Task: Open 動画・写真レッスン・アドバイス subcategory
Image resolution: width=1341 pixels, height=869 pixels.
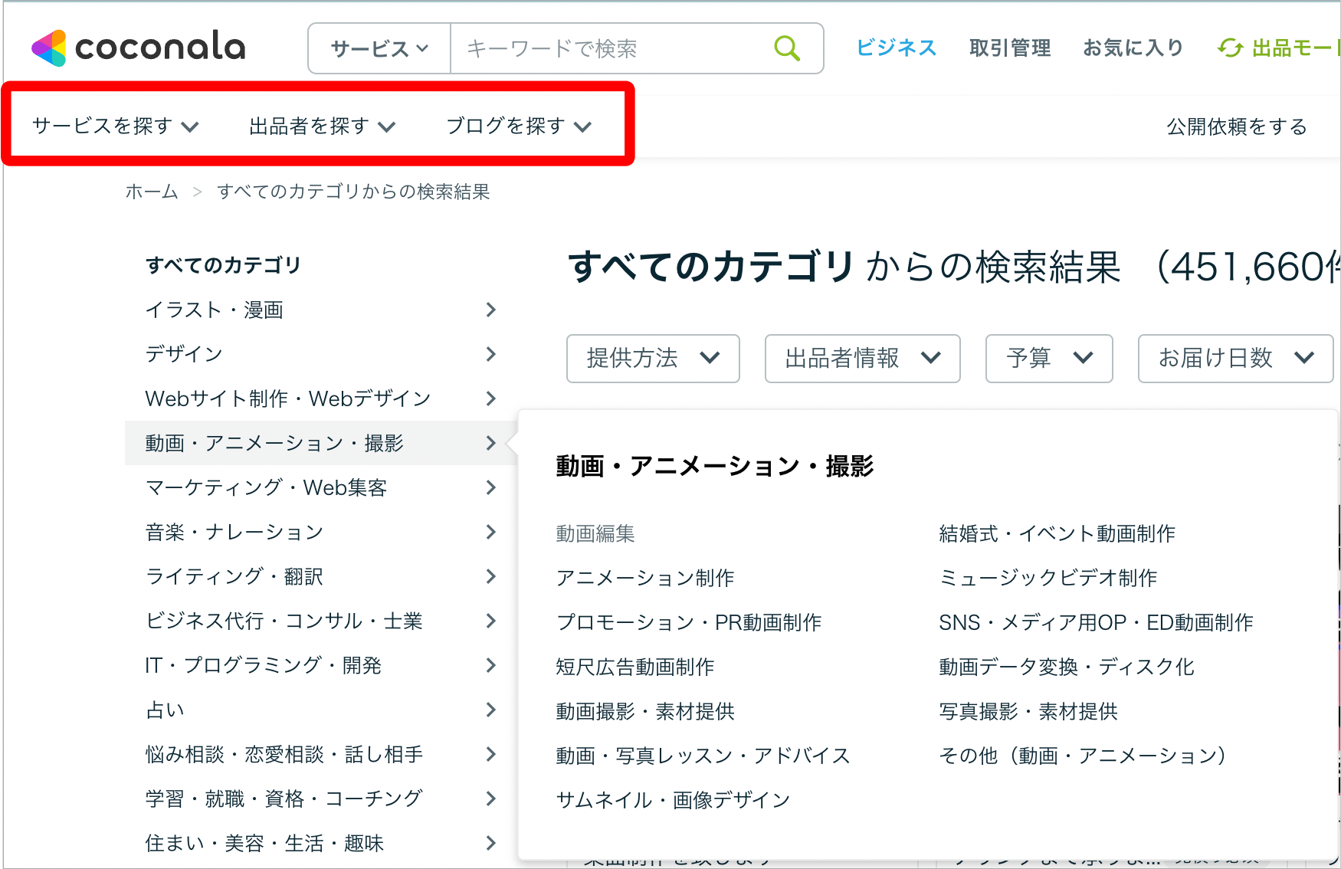Action: tap(703, 756)
